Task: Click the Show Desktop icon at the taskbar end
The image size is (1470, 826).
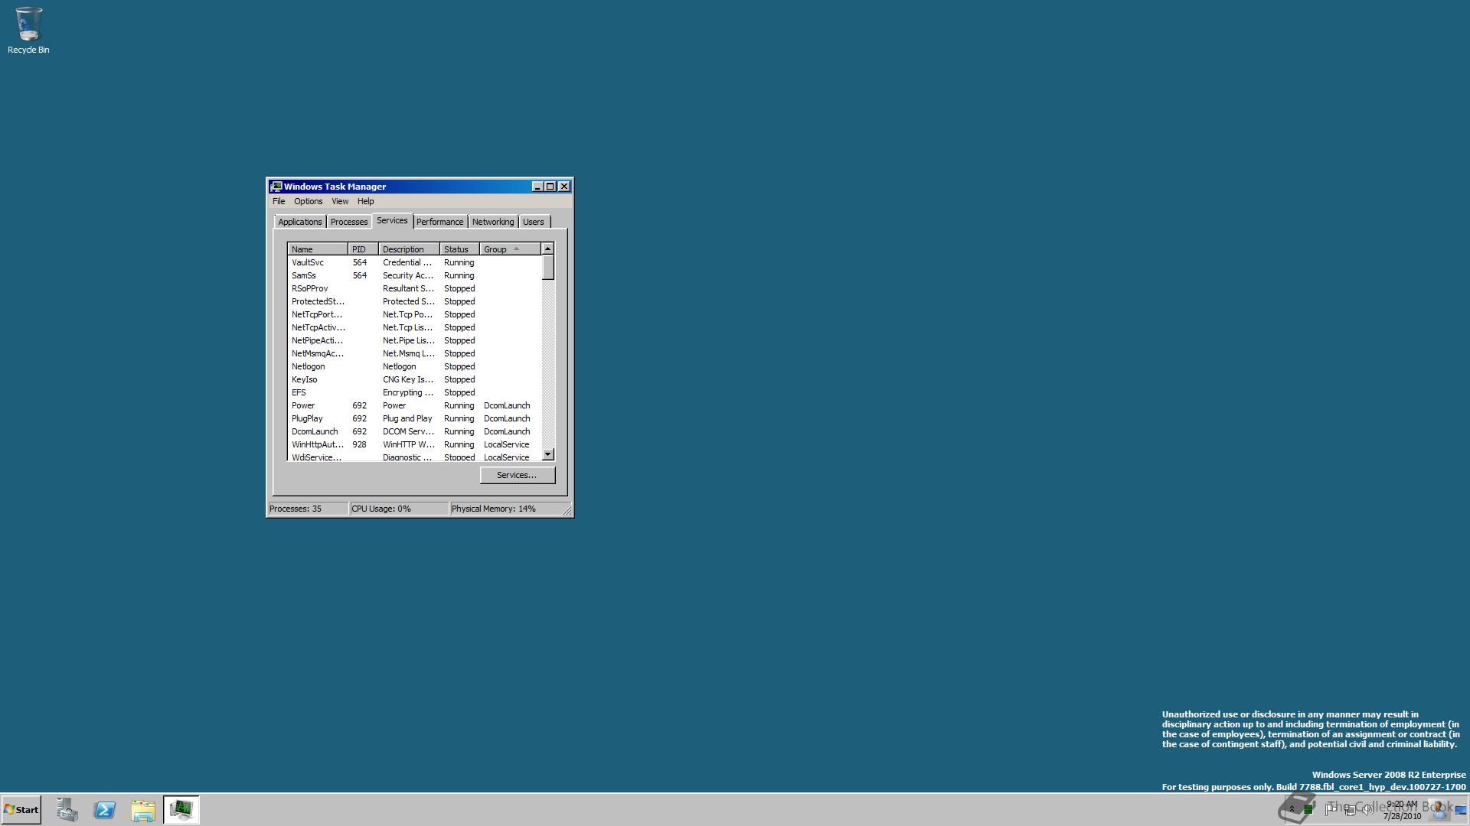Action: click(1461, 809)
